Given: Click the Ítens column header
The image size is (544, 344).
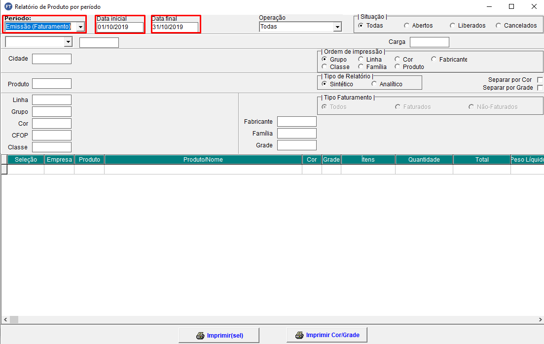Looking at the screenshot, I should (368, 160).
